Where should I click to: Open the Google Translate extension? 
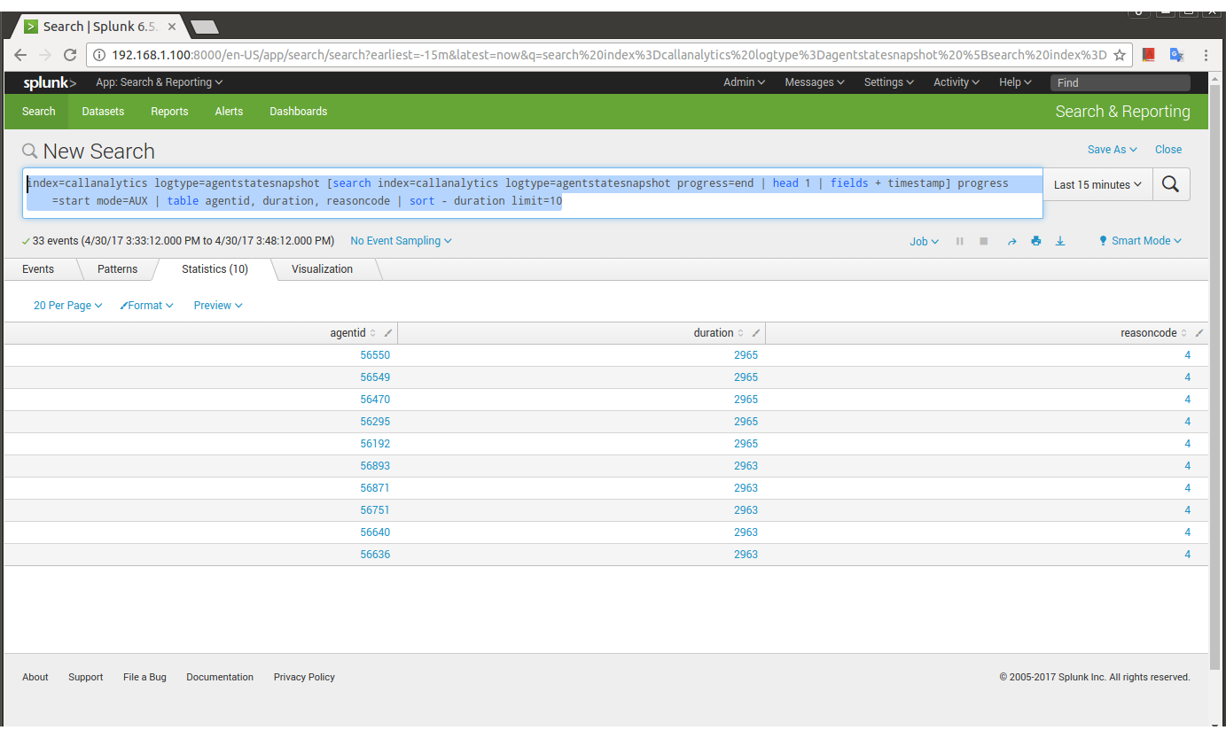click(1176, 55)
